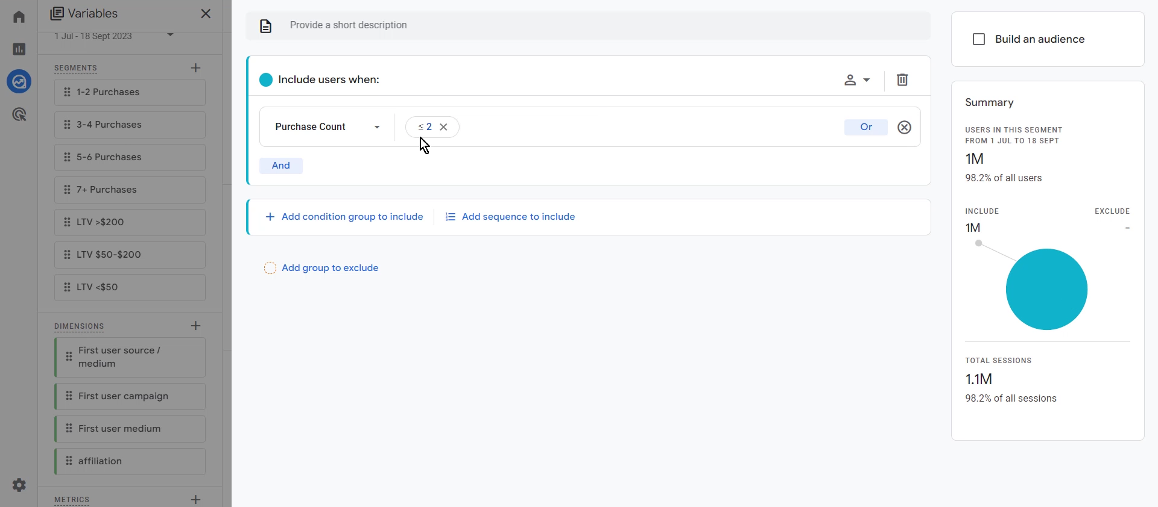The height and width of the screenshot is (507, 1158).
Task: Select the LTV $50-$200 segment
Action: pyautogui.click(x=130, y=255)
